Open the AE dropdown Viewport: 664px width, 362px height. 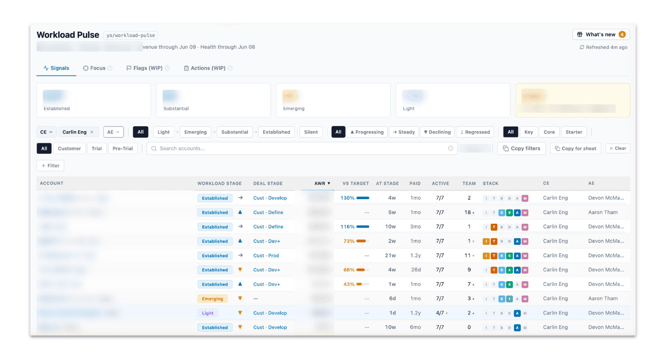pyautogui.click(x=114, y=132)
